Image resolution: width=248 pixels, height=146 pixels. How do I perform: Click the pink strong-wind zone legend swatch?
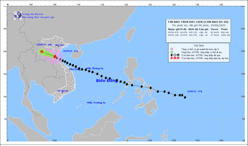coord(171,49)
